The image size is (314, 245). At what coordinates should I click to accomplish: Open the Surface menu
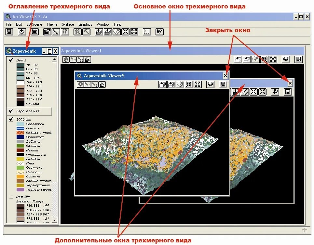pyautogui.click(x=68, y=24)
